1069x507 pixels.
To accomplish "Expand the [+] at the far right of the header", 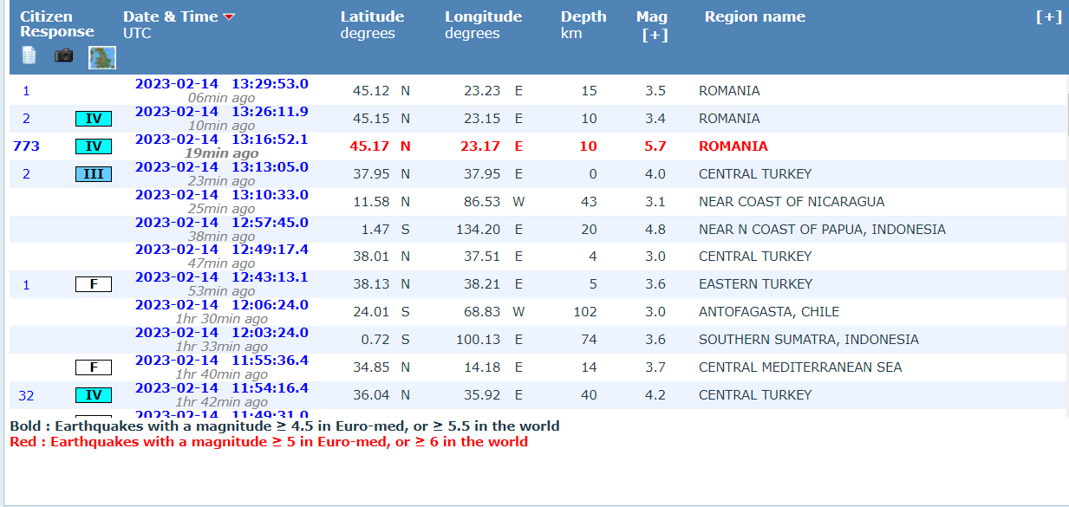I will (x=1049, y=17).
